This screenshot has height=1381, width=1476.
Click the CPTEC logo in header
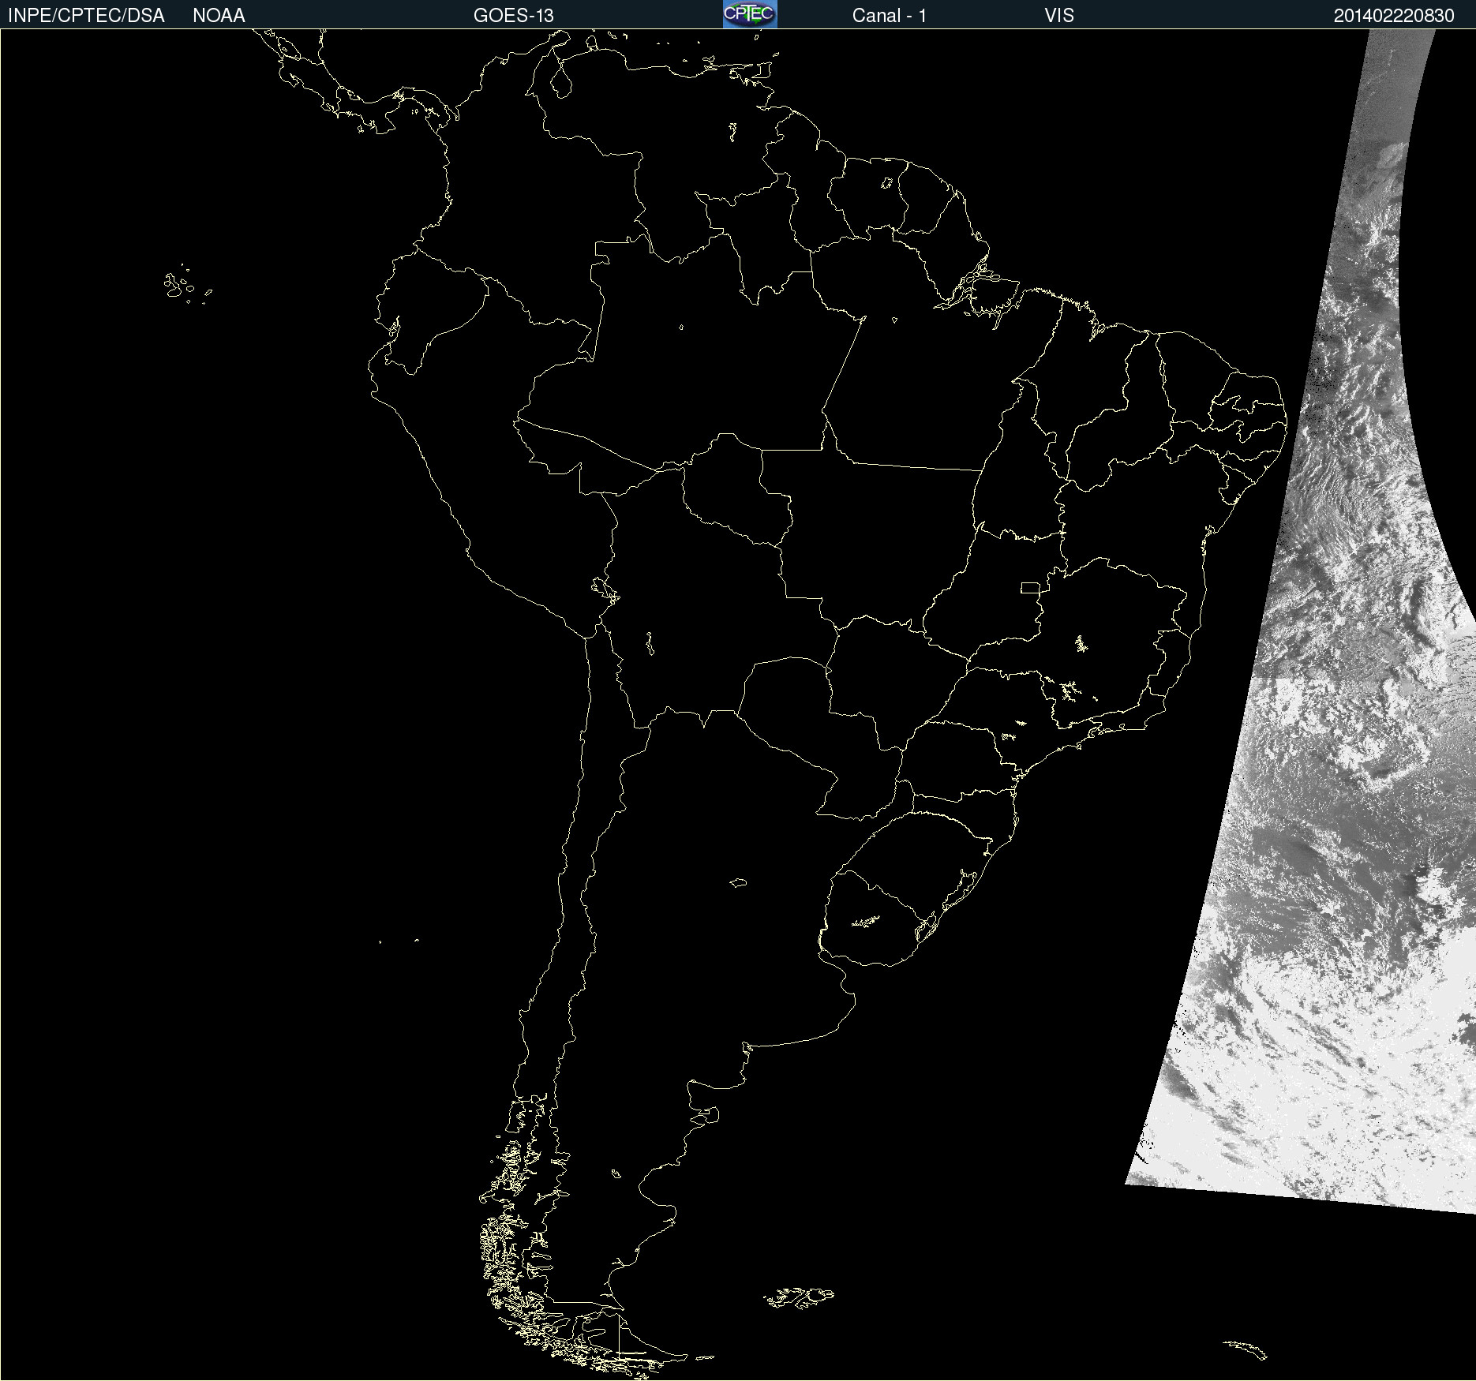click(749, 14)
